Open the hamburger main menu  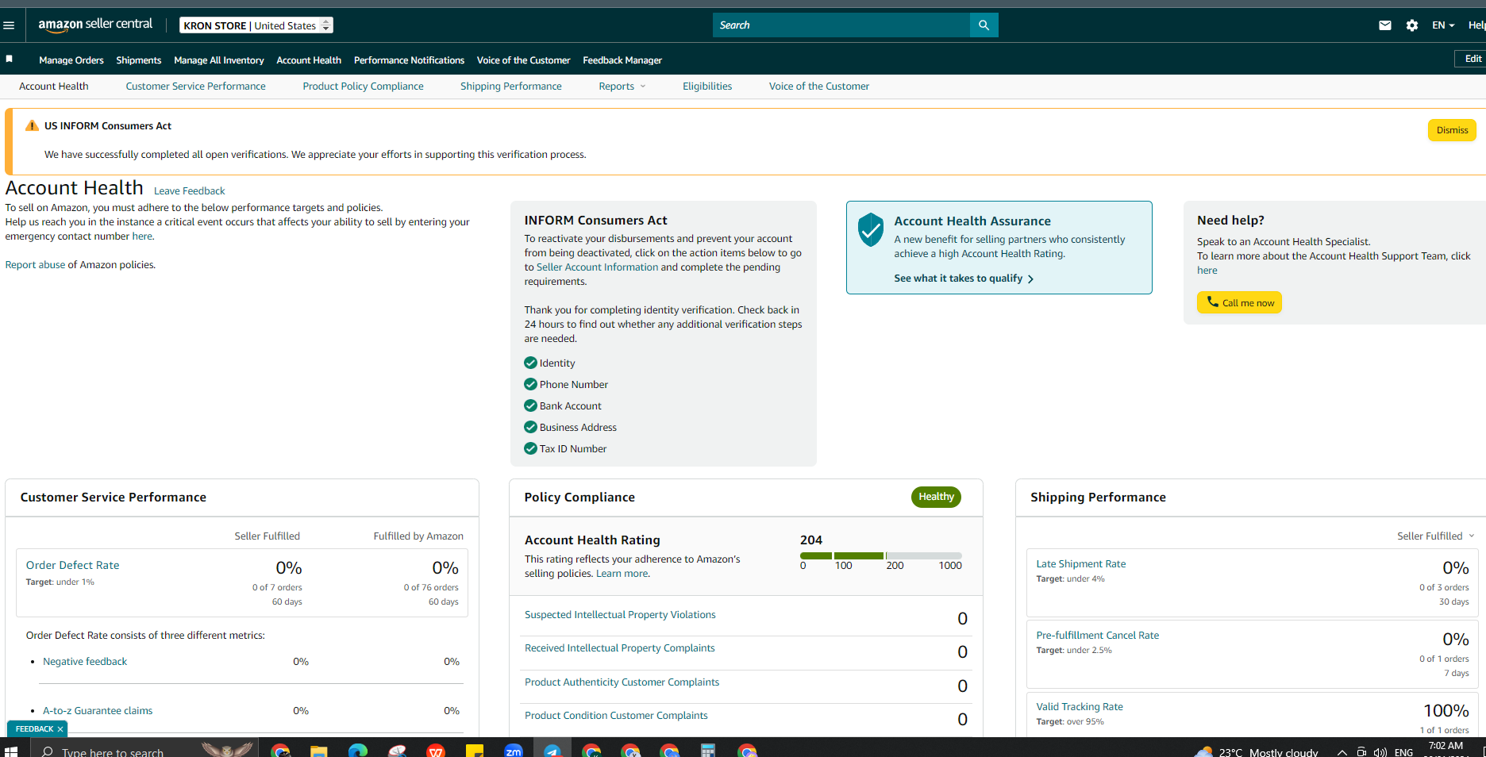tap(9, 25)
